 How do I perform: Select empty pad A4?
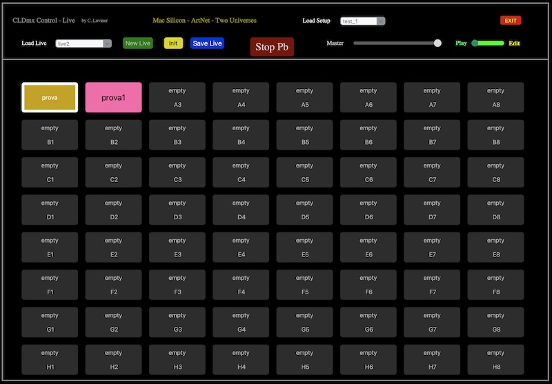pos(241,97)
